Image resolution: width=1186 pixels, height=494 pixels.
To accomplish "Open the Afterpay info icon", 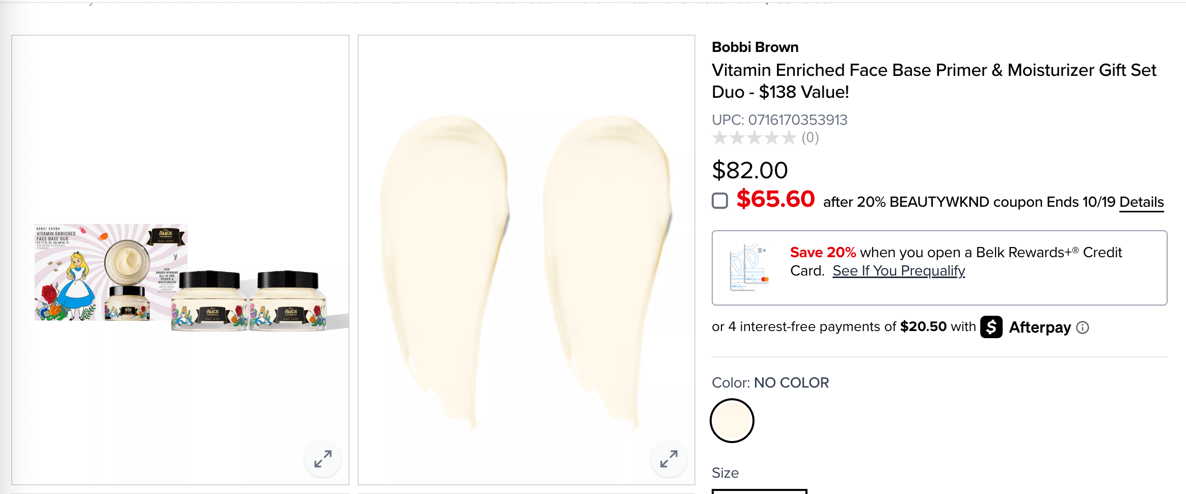I will pos(1083,327).
